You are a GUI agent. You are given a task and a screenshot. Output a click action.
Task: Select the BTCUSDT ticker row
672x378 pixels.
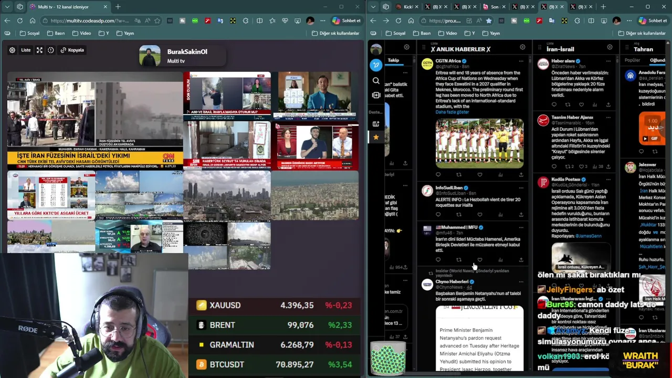(x=275, y=364)
